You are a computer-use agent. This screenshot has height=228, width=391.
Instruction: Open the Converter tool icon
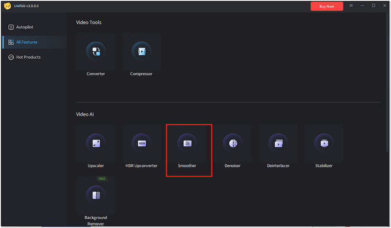pyautogui.click(x=96, y=51)
